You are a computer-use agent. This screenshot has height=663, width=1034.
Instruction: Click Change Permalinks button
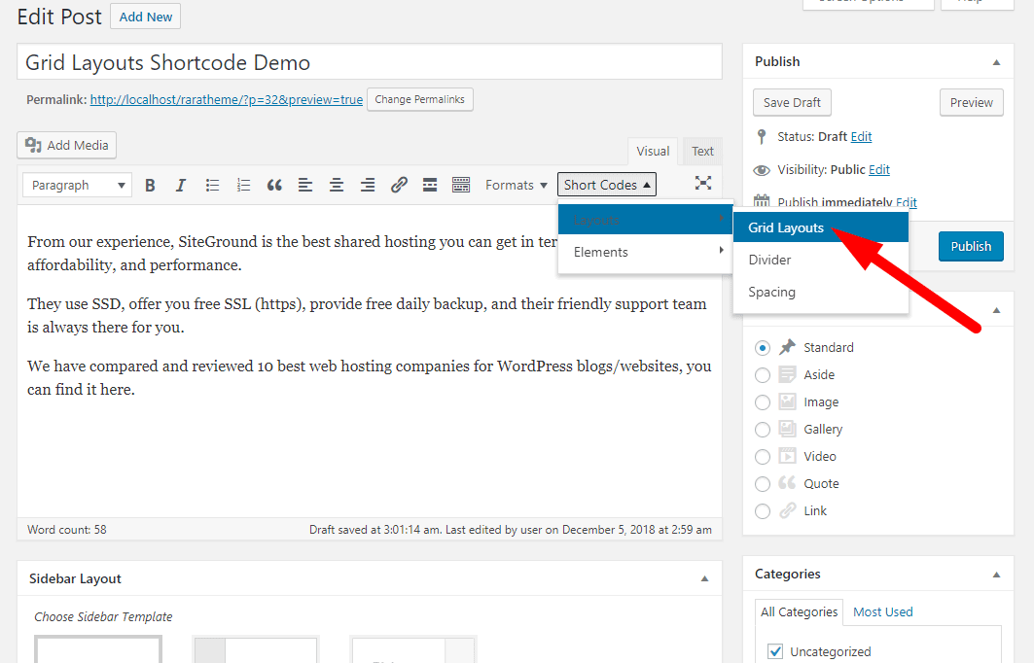[419, 99]
